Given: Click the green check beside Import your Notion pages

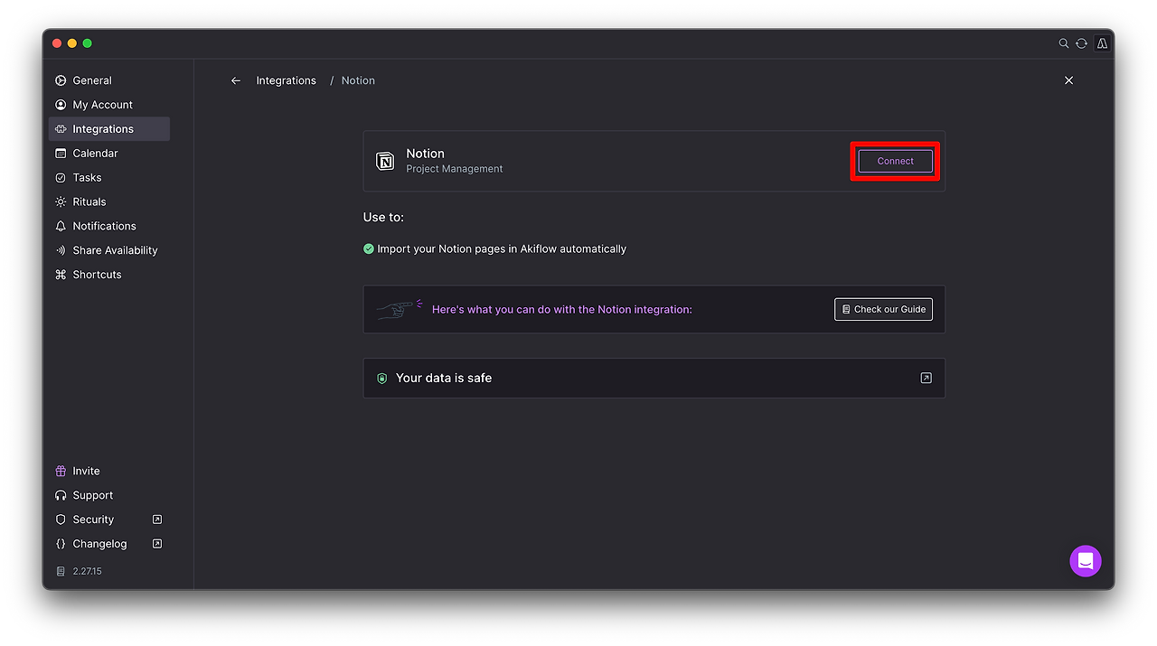Looking at the screenshot, I should [x=369, y=248].
